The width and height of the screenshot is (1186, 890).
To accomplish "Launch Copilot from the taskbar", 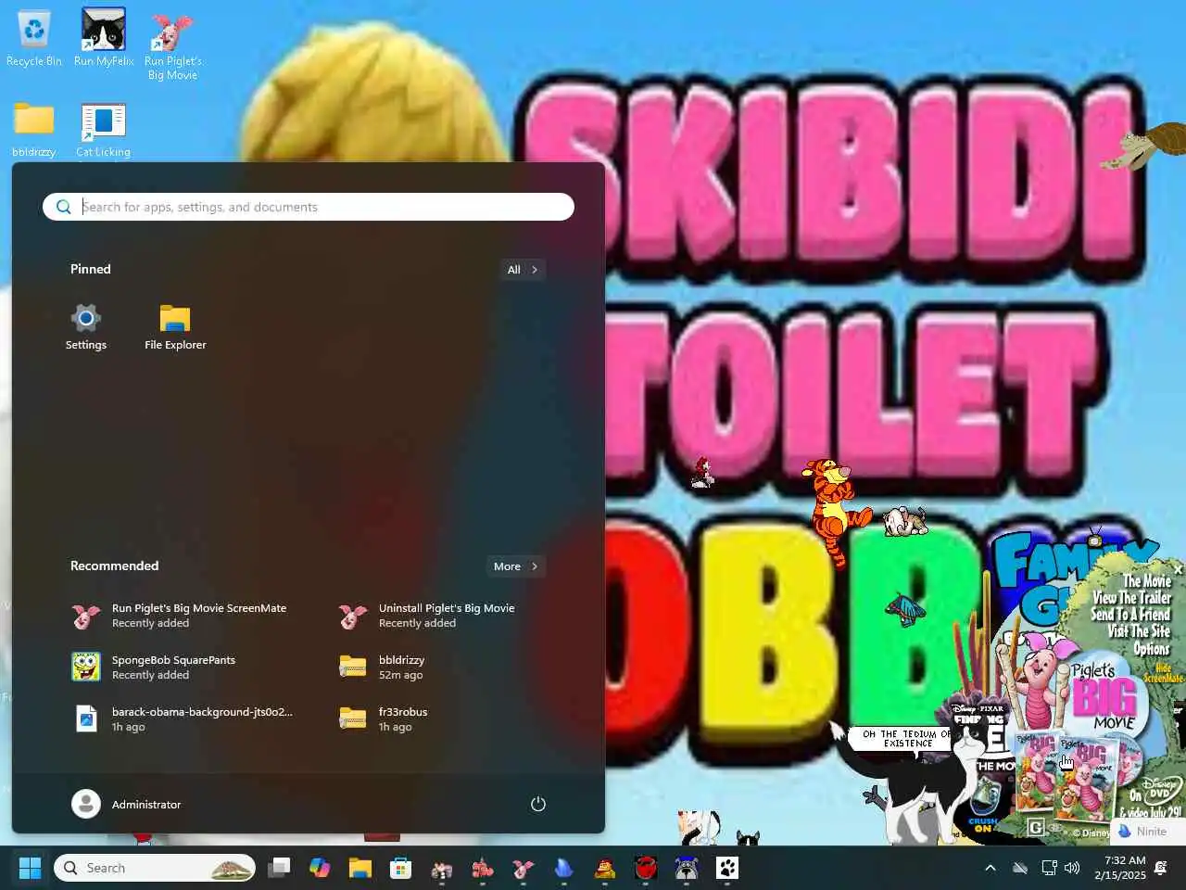I will [x=320, y=868].
